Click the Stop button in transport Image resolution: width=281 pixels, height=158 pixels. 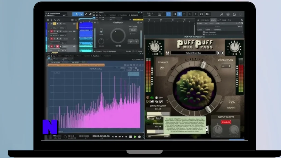point(131,137)
